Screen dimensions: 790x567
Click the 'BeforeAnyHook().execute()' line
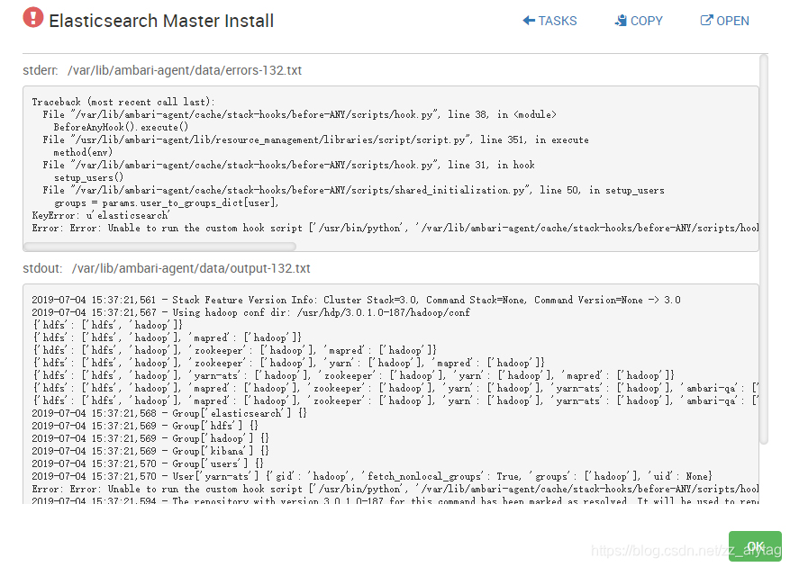click(121, 128)
